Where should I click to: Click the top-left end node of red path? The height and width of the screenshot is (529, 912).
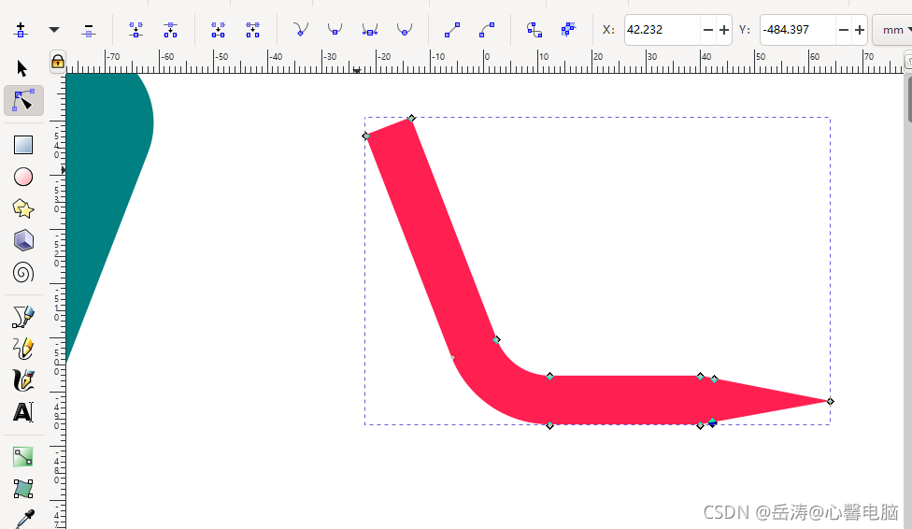366,136
